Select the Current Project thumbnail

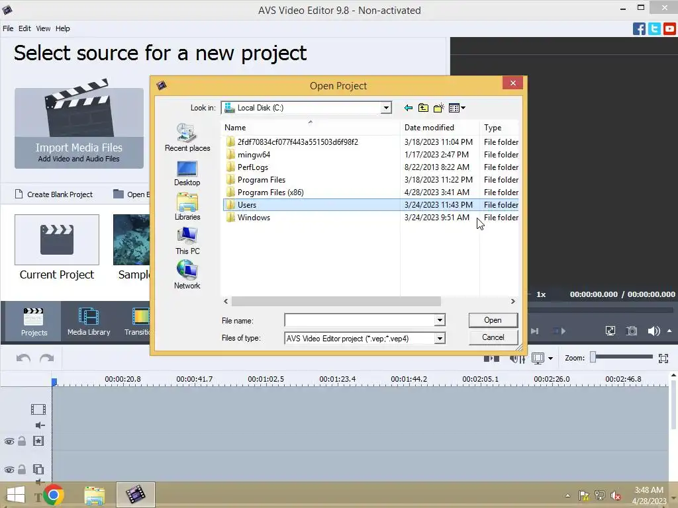tap(57, 239)
